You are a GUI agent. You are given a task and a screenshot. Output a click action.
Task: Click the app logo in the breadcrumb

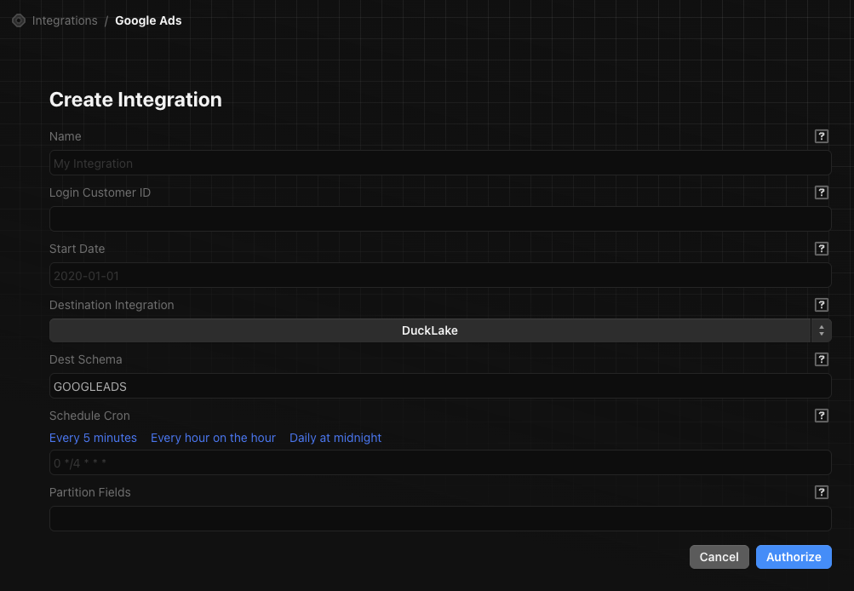[18, 20]
